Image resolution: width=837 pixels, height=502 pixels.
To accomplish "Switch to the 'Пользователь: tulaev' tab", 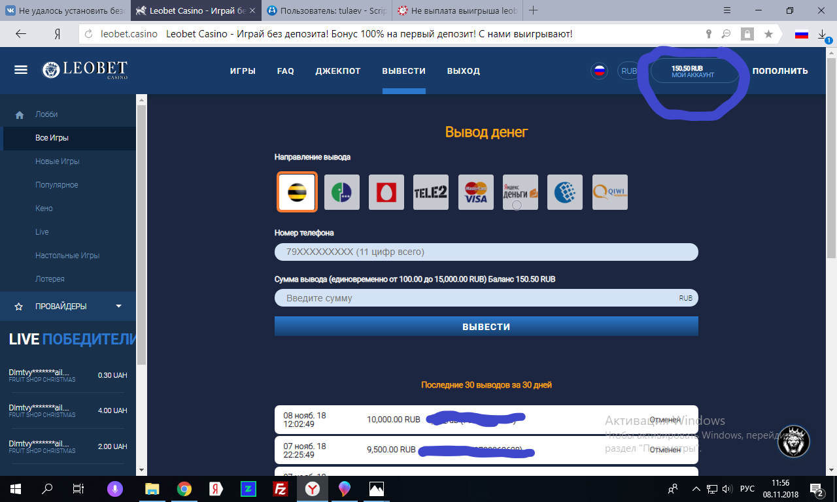I will 327,10.
